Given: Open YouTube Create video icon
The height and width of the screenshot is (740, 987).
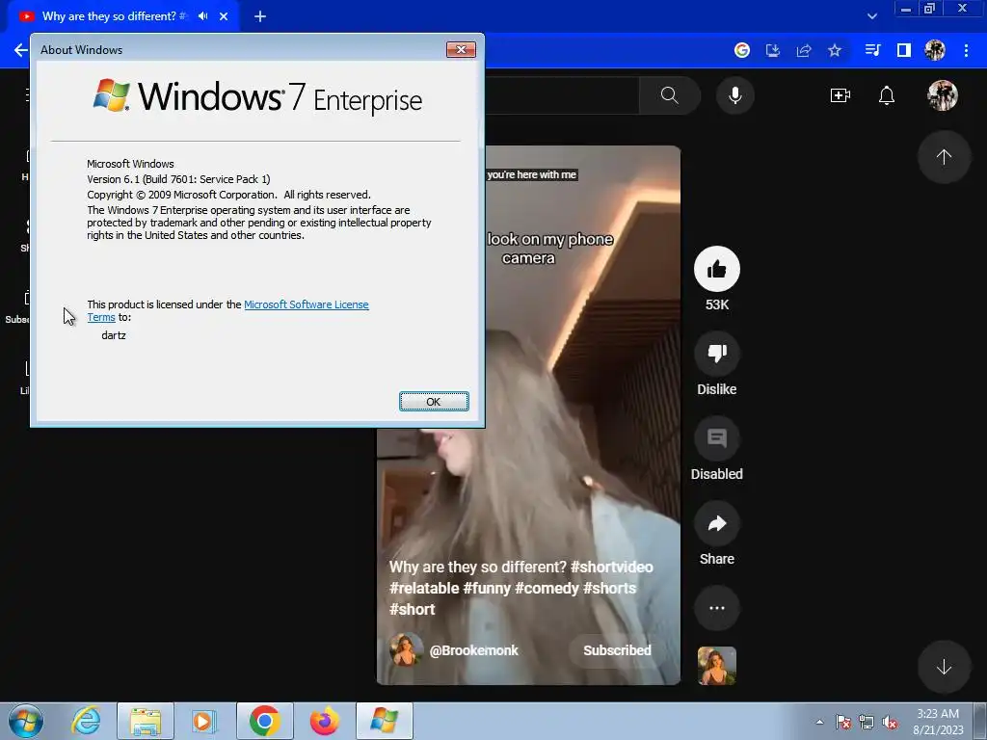Looking at the screenshot, I should coord(840,95).
